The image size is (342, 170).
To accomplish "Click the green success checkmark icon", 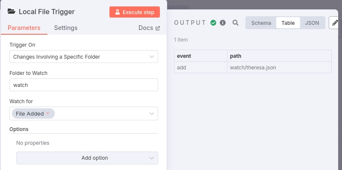I will click(x=213, y=23).
